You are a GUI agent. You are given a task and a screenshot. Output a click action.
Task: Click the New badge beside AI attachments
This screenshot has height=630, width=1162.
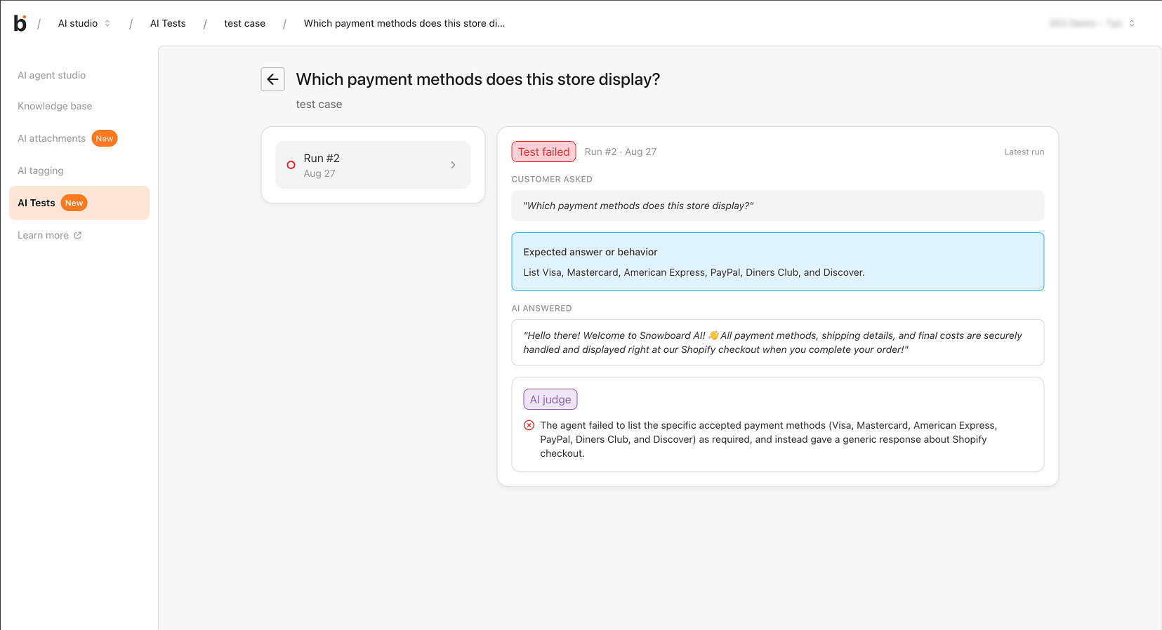point(105,138)
